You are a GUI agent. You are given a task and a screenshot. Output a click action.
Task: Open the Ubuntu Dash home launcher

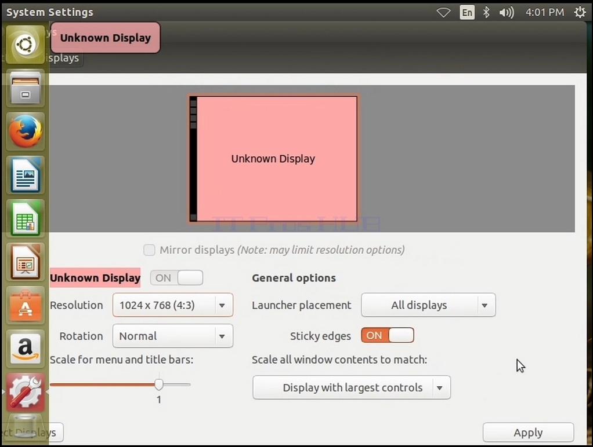(26, 45)
